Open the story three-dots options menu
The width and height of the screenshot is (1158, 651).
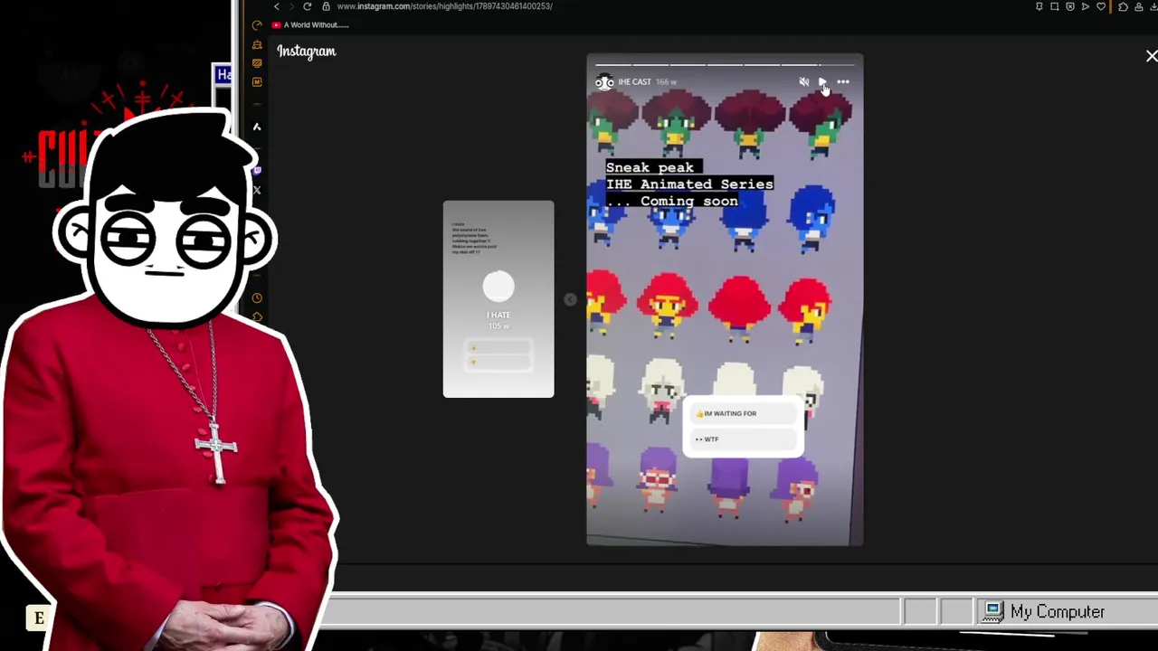(x=843, y=82)
